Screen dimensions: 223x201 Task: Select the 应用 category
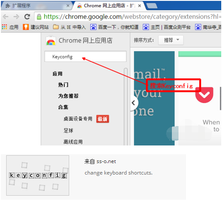[57, 74]
